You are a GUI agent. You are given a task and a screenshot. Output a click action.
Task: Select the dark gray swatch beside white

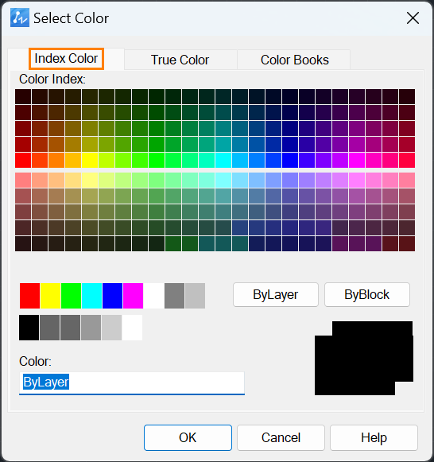point(175,296)
